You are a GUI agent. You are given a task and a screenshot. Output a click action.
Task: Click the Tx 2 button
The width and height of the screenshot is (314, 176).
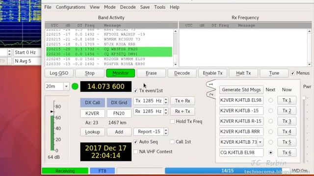point(287,110)
